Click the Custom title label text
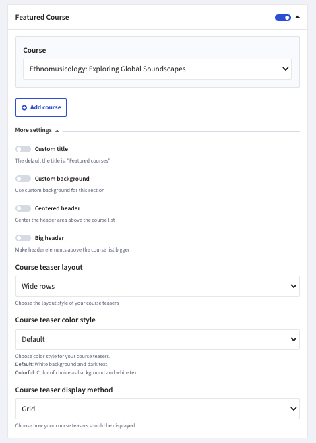This screenshot has height=443, width=316. tap(51, 149)
